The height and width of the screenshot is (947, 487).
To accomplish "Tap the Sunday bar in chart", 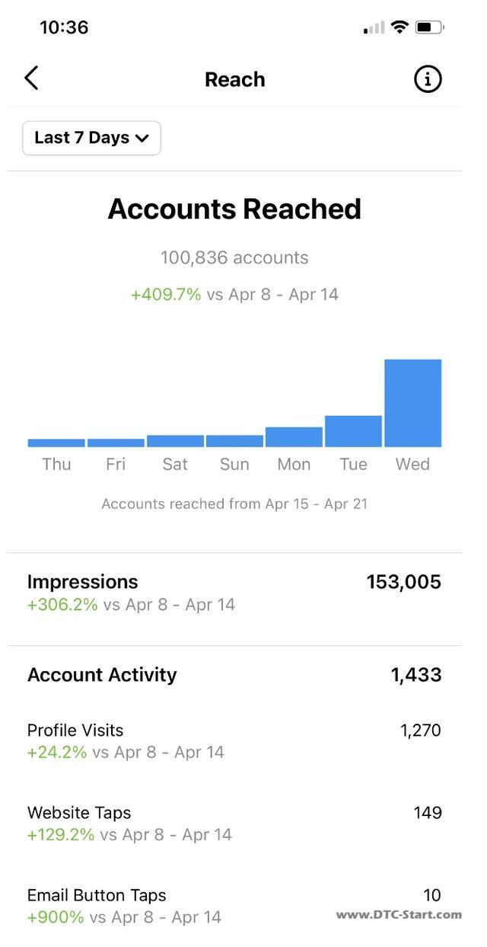I will click(234, 440).
